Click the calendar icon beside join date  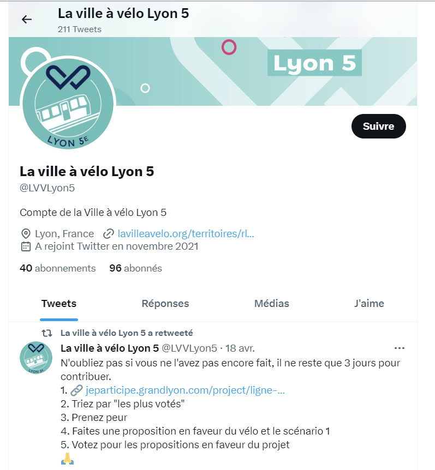(x=26, y=246)
